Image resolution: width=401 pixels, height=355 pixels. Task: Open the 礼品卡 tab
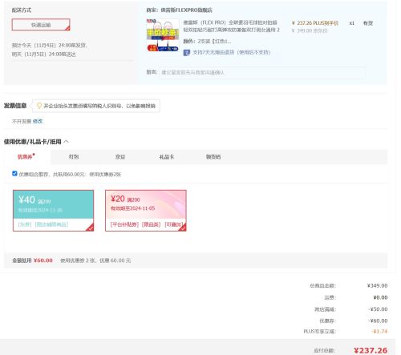coord(167,157)
